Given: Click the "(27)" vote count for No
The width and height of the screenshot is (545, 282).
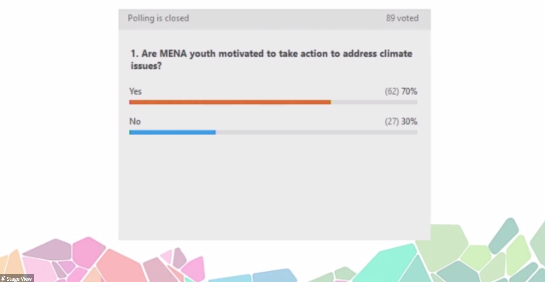Looking at the screenshot, I should click(x=391, y=121).
